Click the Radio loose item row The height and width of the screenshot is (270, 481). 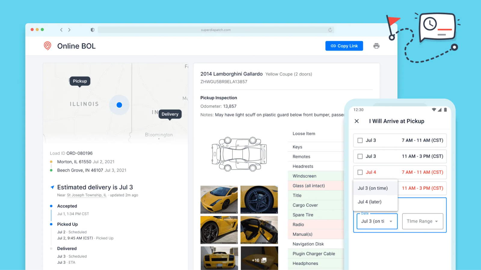(x=316, y=225)
